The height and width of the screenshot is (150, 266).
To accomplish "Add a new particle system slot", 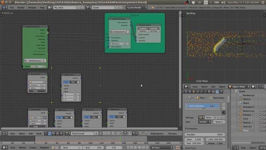I will [x=224, y=105].
